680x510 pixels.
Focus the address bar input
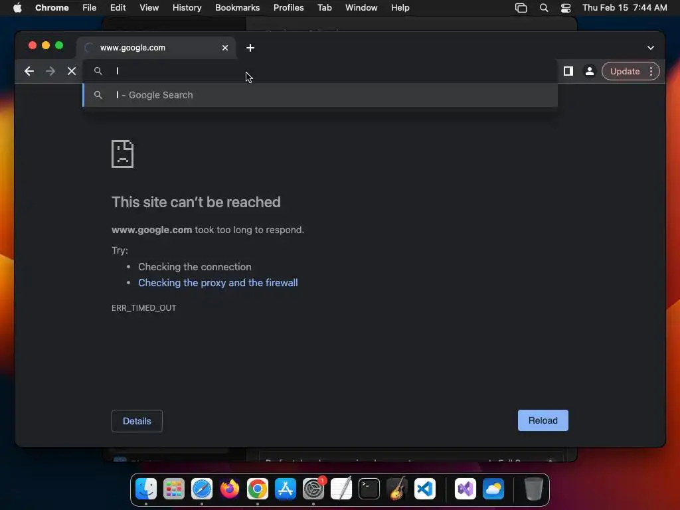320,71
